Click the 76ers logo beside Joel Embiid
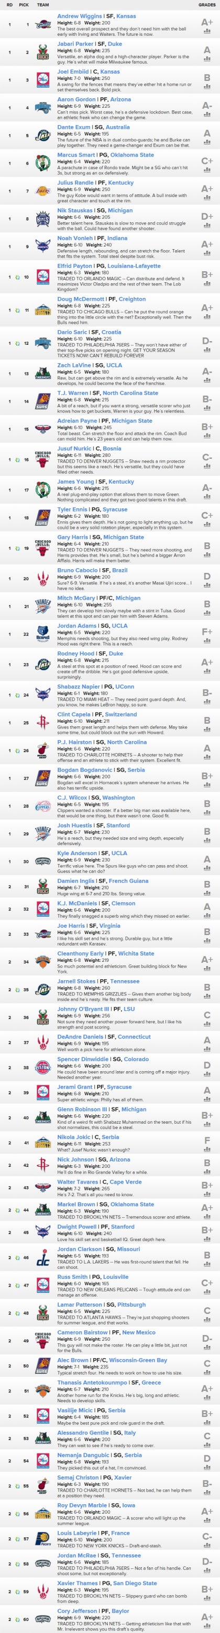This screenshot has width=220, height=1633. pos(43,80)
